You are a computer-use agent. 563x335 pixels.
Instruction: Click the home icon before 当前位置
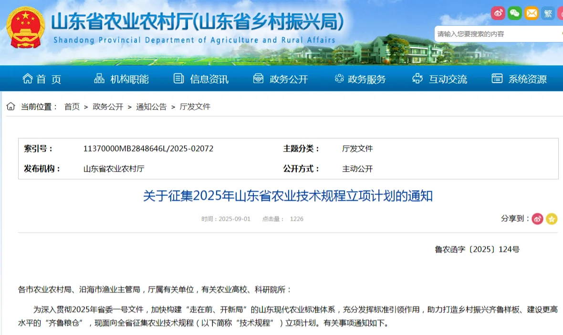(10, 106)
